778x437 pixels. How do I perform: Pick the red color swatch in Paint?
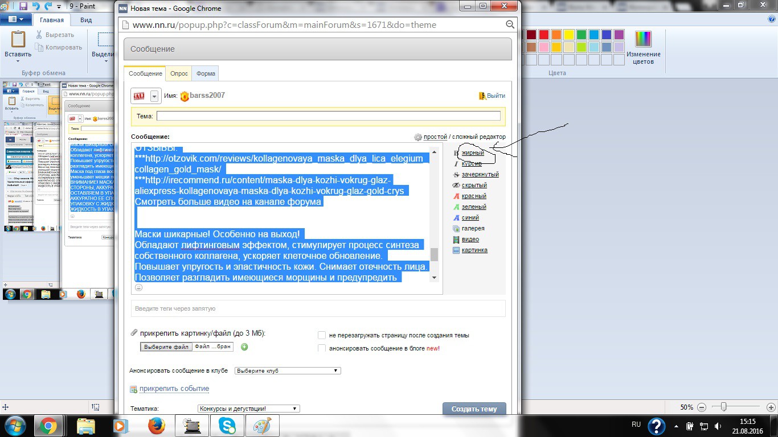(x=544, y=35)
